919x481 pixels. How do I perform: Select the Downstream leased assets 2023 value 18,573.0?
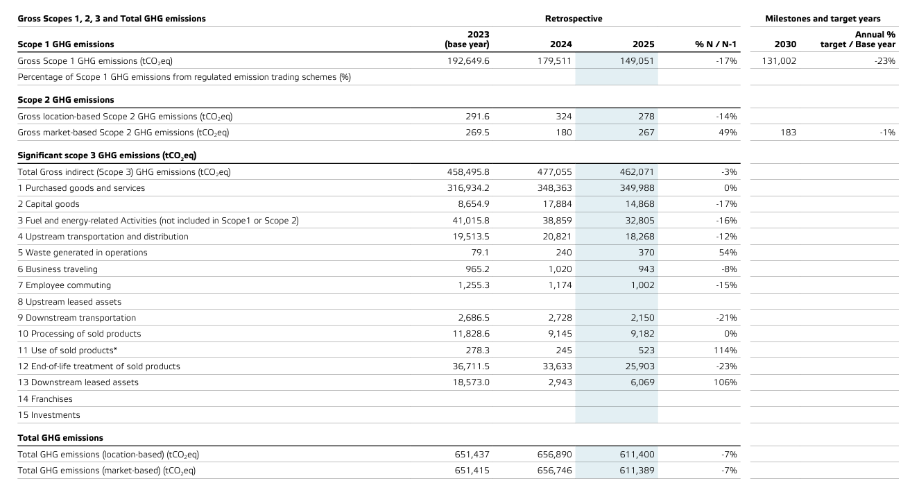point(471,382)
